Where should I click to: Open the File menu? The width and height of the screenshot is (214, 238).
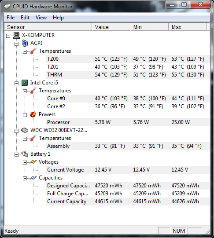tap(11, 18)
